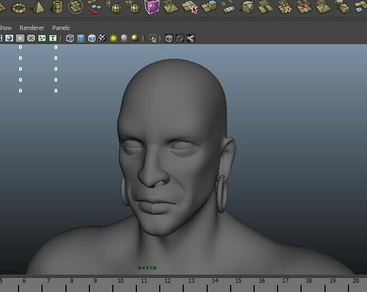
Task: Toggle smooth shade all display
Action: (x=81, y=38)
